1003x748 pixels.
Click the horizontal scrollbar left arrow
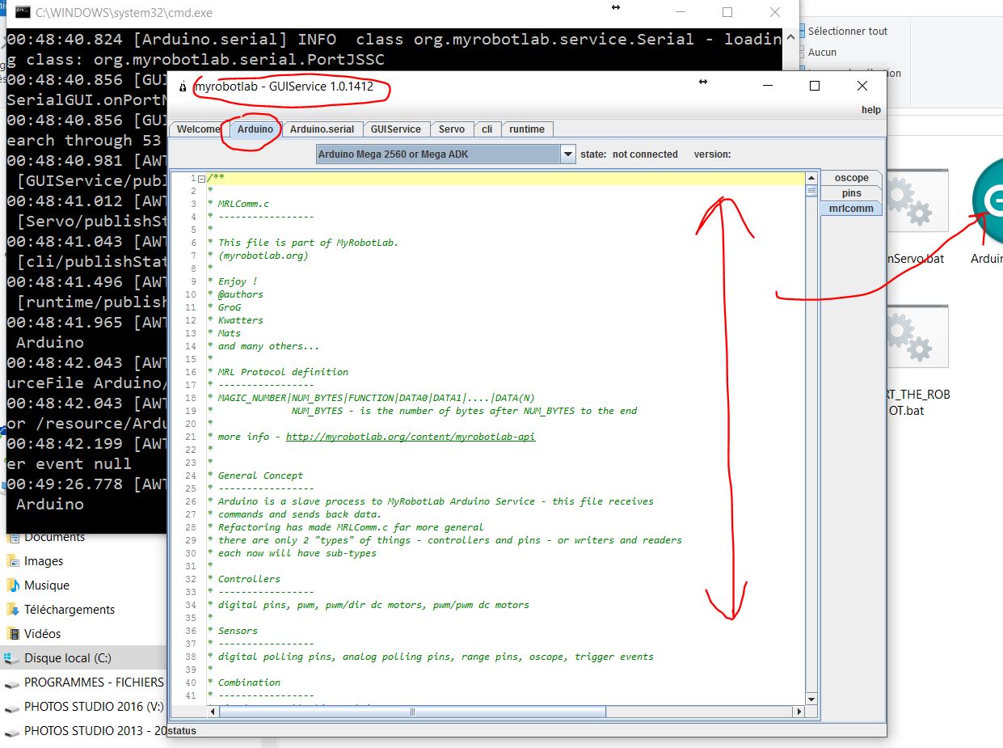point(213,712)
